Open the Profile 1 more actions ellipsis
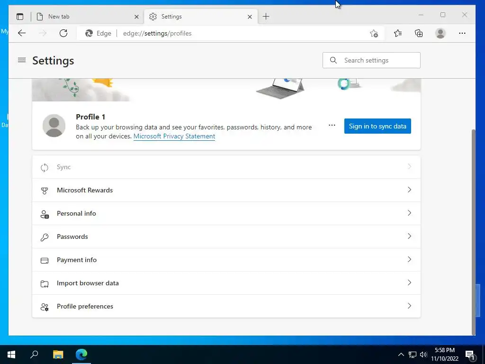Image resolution: width=485 pixels, height=364 pixels. (332, 125)
